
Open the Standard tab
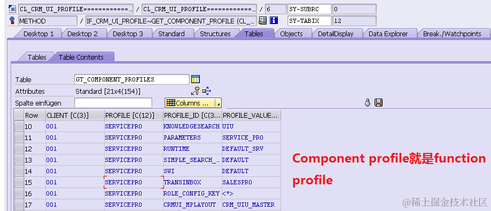tap(172, 34)
